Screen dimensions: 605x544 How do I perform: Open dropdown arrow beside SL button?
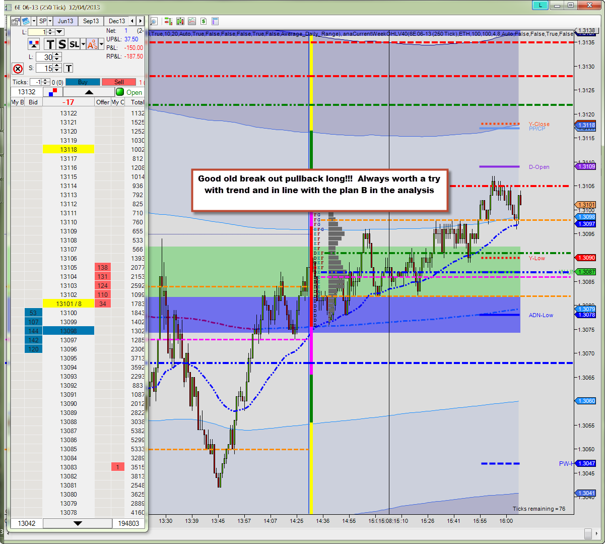(x=83, y=44)
